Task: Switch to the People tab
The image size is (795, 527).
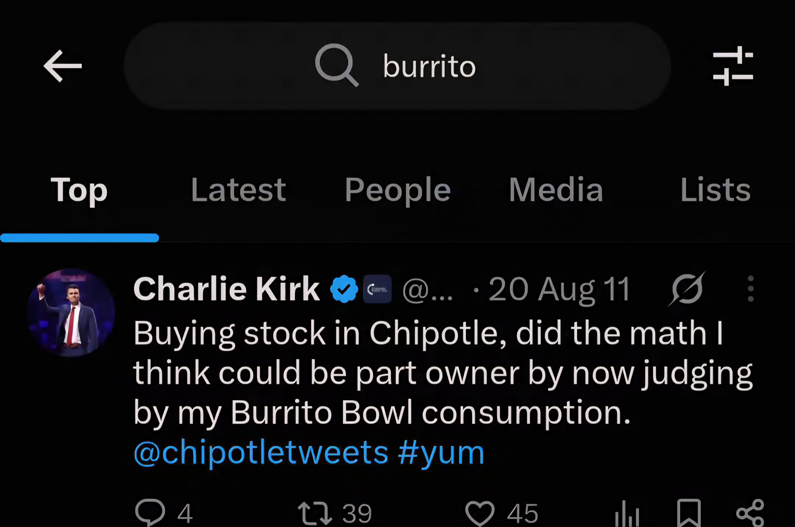Action: (398, 190)
